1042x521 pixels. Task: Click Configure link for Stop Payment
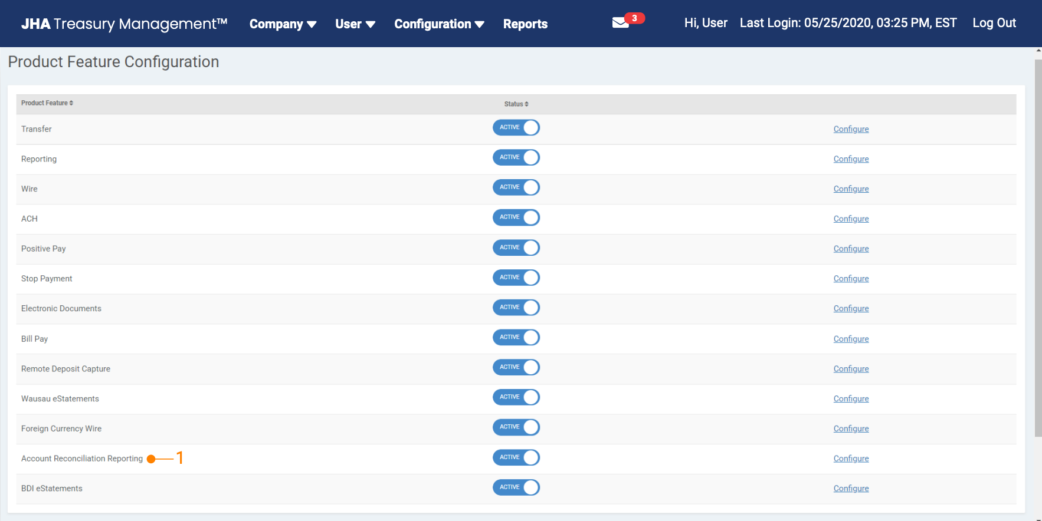coord(851,279)
